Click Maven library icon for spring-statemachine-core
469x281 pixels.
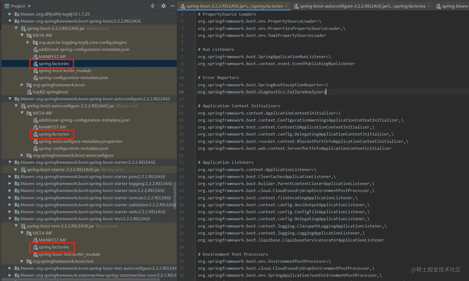pyautogui.click(x=17, y=275)
